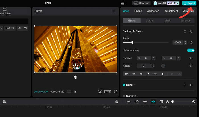Add keyframe for Scale
The height and width of the screenshot is (117, 199).
[191, 42]
